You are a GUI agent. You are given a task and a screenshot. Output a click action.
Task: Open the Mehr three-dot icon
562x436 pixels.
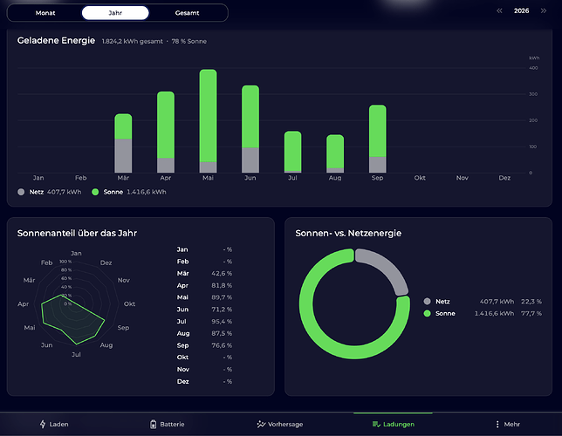pos(497,424)
